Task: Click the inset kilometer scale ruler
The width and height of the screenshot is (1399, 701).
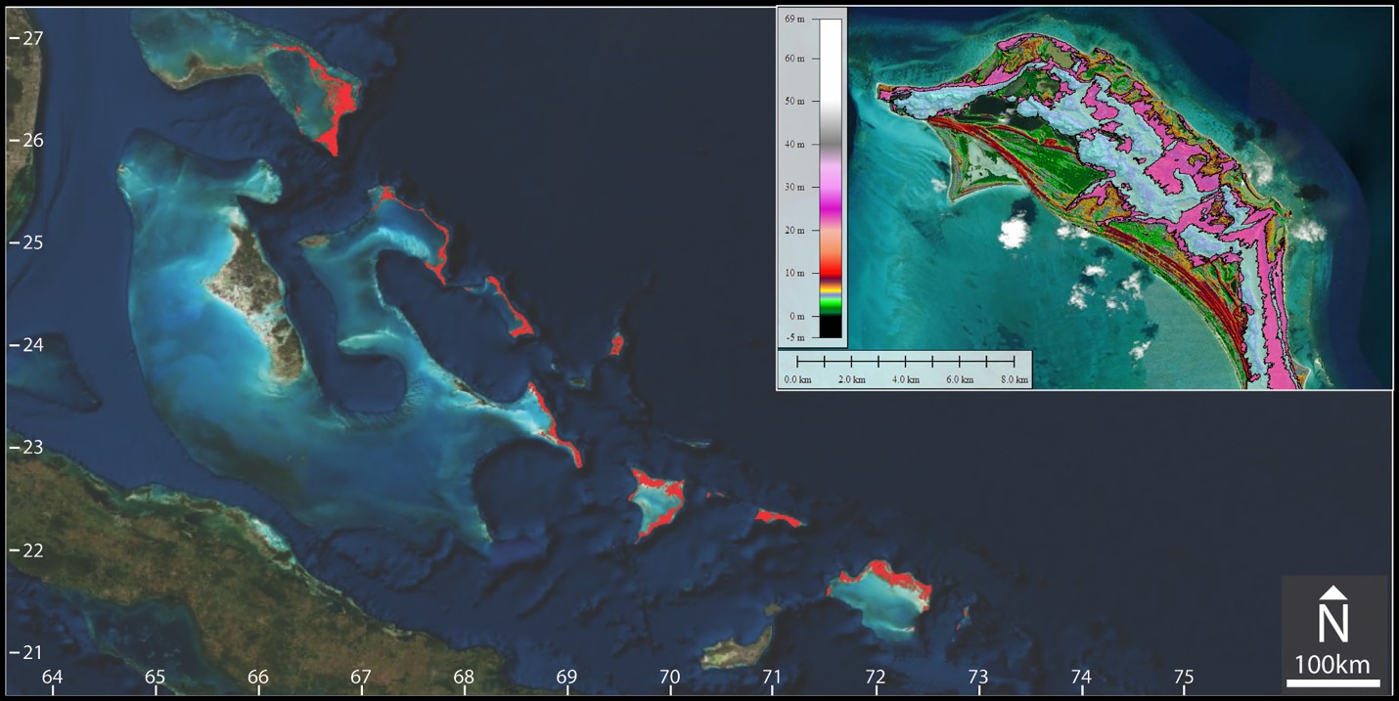Action: [905, 362]
